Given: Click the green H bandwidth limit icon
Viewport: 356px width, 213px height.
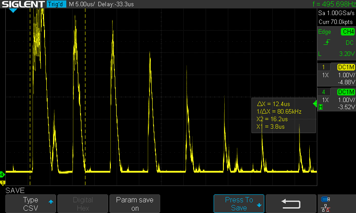Looking at the screenshot, I should point(320,107).
